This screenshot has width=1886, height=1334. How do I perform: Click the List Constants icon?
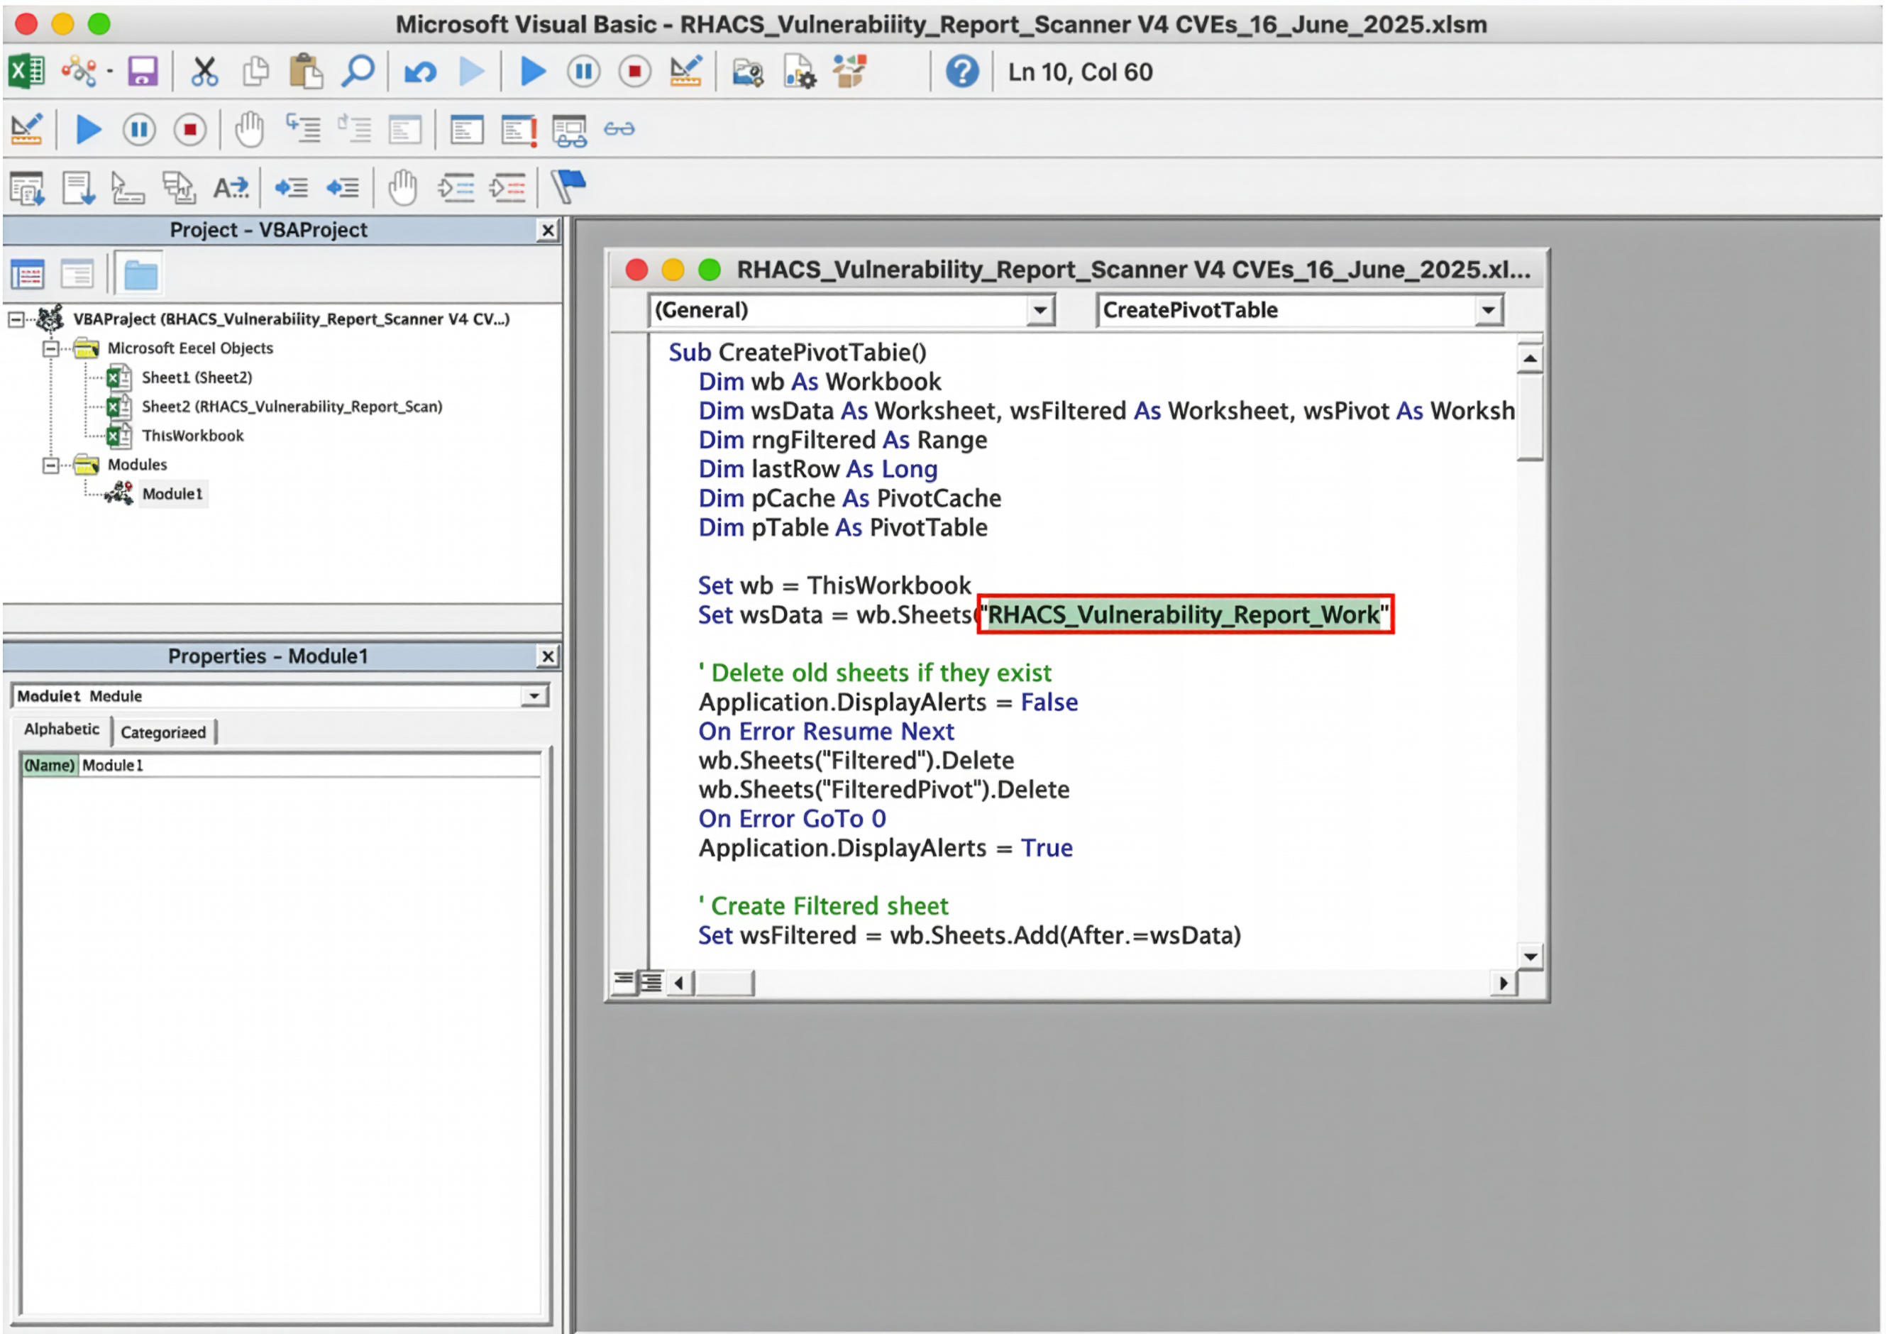pyautogui.click(x=79, y=188)
